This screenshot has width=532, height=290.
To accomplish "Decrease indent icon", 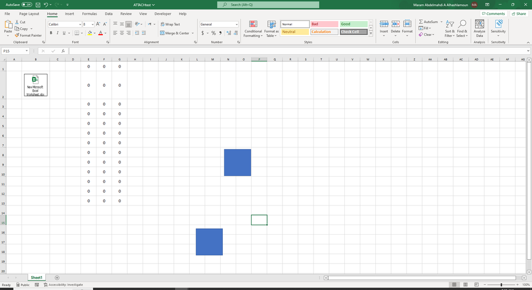I will pyautogui.click(x=137, y=33).
